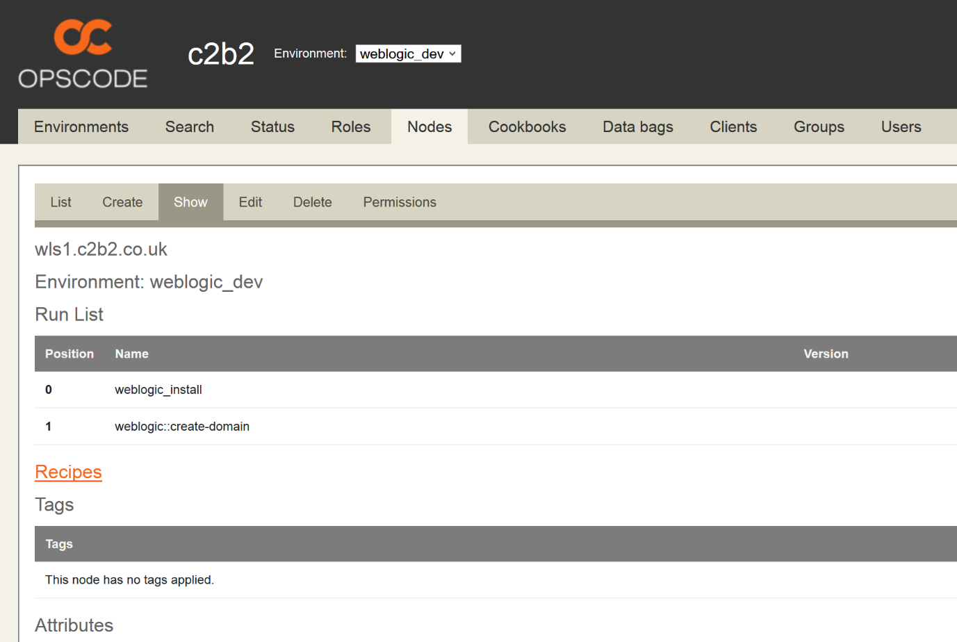957x642 pixels.
Task: Follow the Recipes link
Action: point(68,472)
